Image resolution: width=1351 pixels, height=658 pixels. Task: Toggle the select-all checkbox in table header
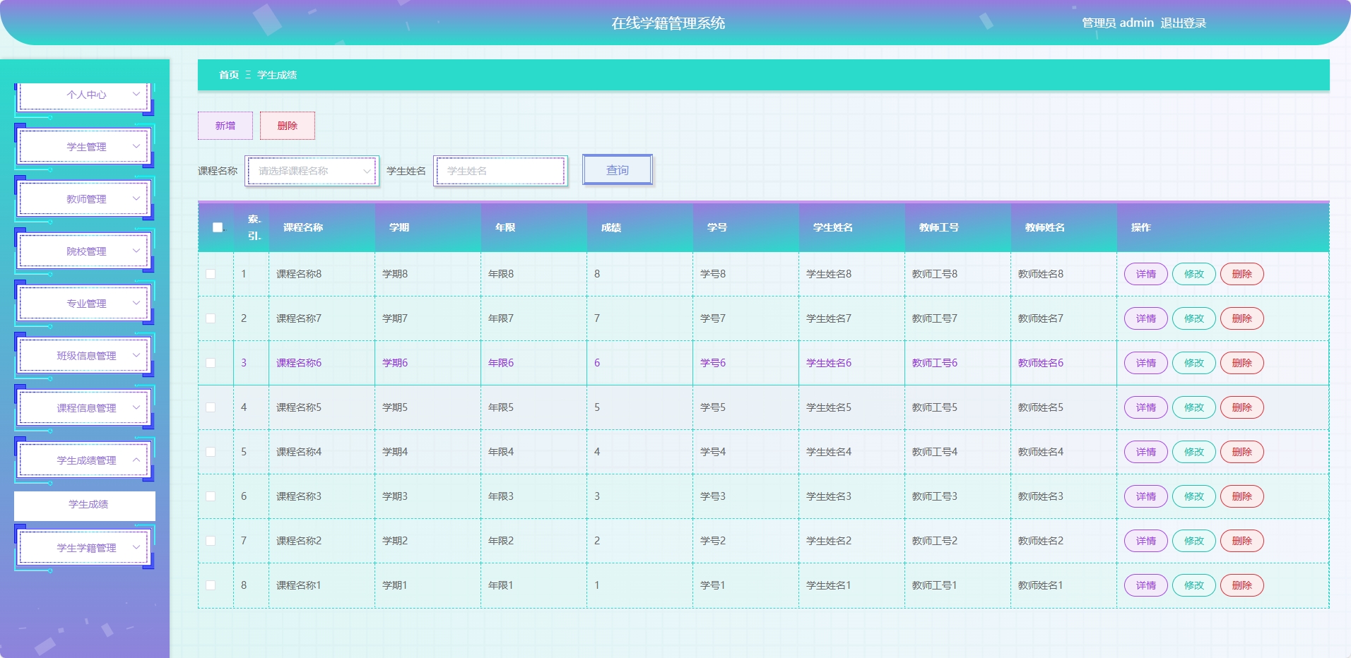point(218,227)
